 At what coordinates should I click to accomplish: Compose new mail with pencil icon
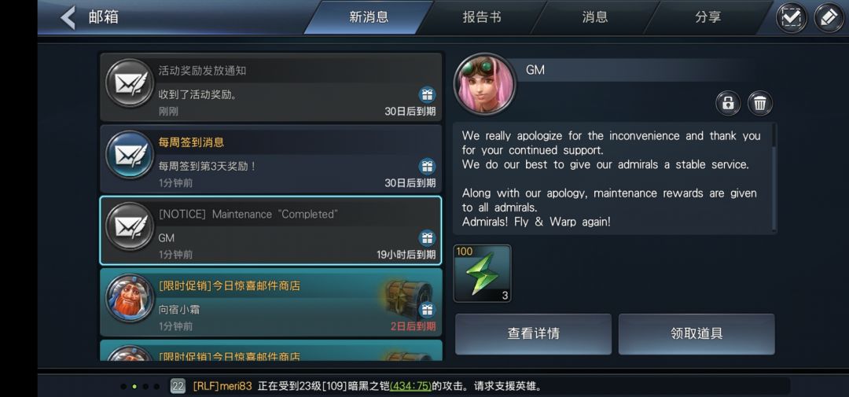(829, 18)
